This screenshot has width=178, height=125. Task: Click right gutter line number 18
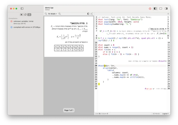point(169,61)
